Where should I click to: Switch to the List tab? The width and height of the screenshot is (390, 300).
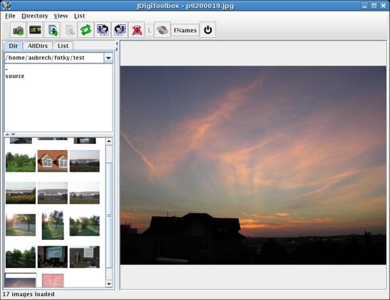point(62,46)
